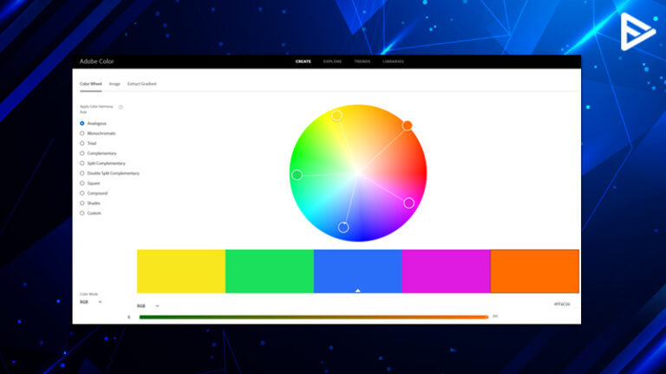Image resolution: width=666 pixels, height=374 pixels.
Task: Click the white base color marker triangle
Action: click(x=358, y=290)
